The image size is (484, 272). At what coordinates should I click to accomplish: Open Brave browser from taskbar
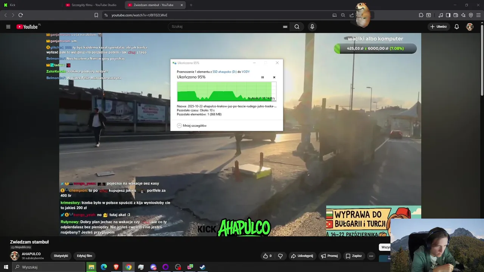click(116, 267)
